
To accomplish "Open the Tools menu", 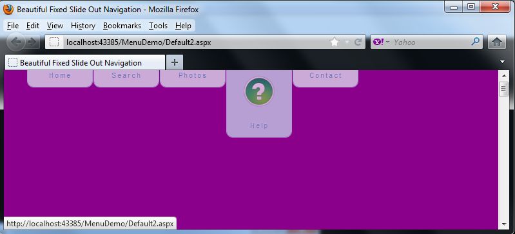I will (158, 26).
